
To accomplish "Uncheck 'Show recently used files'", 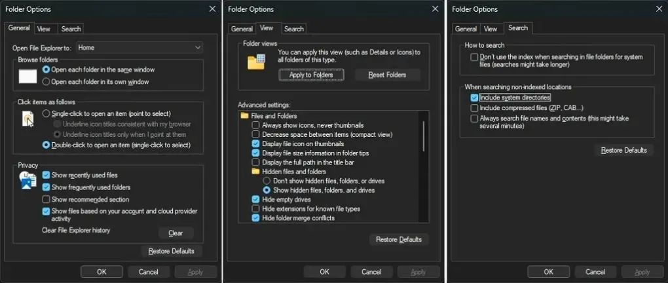I will click(46, 175).
